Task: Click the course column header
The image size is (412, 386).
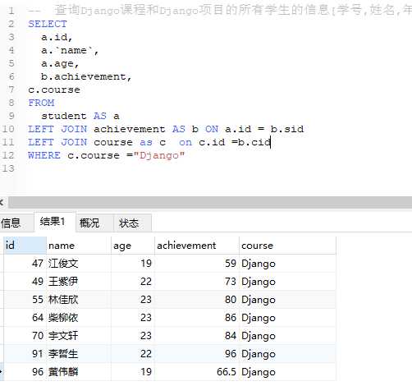Action: (x=287, y=246)
